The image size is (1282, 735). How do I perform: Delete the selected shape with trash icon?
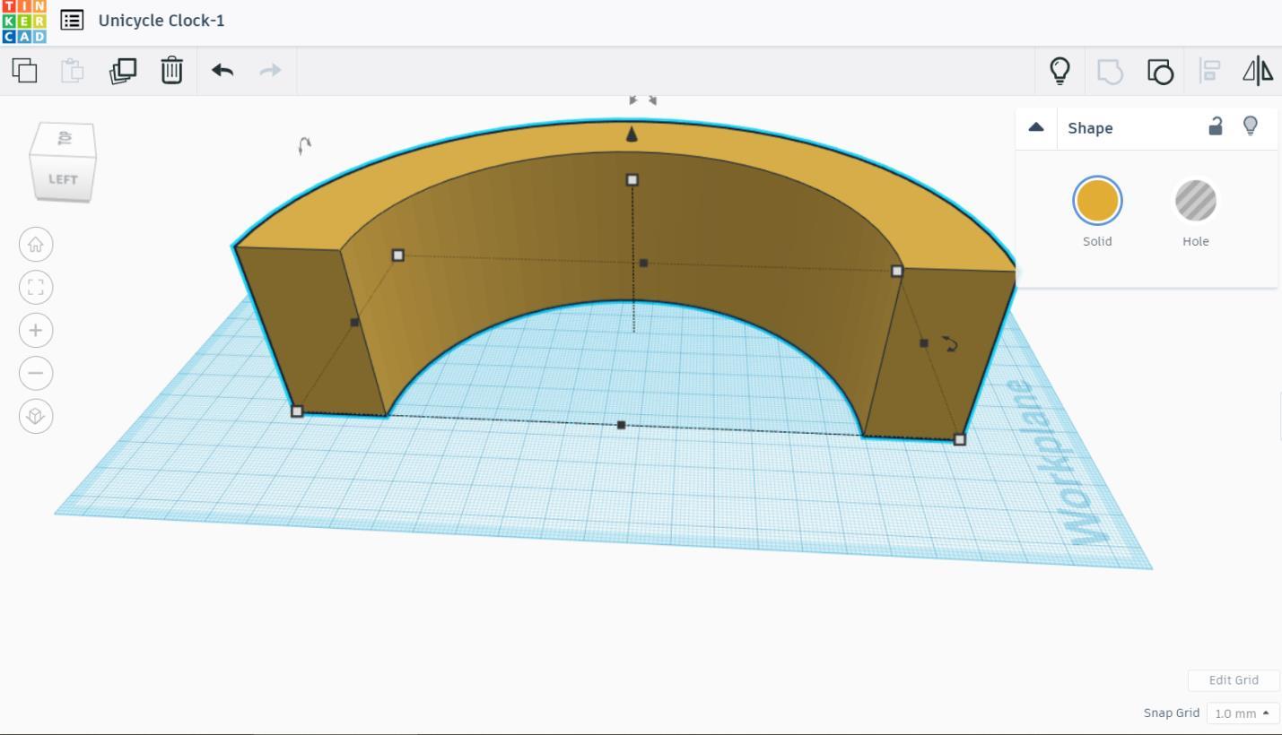(x=171, y=70)
